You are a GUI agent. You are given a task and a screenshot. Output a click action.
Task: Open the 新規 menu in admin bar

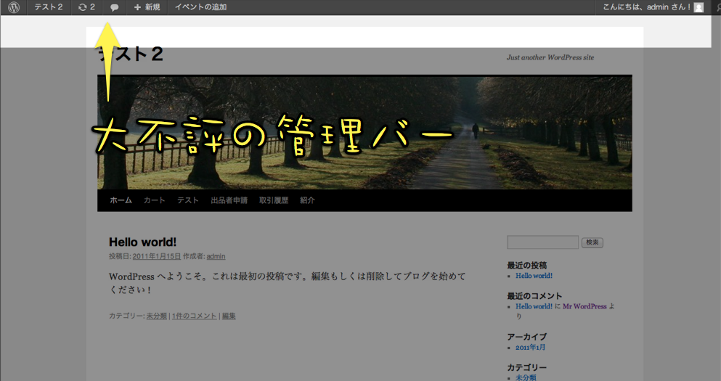point(147,7)
